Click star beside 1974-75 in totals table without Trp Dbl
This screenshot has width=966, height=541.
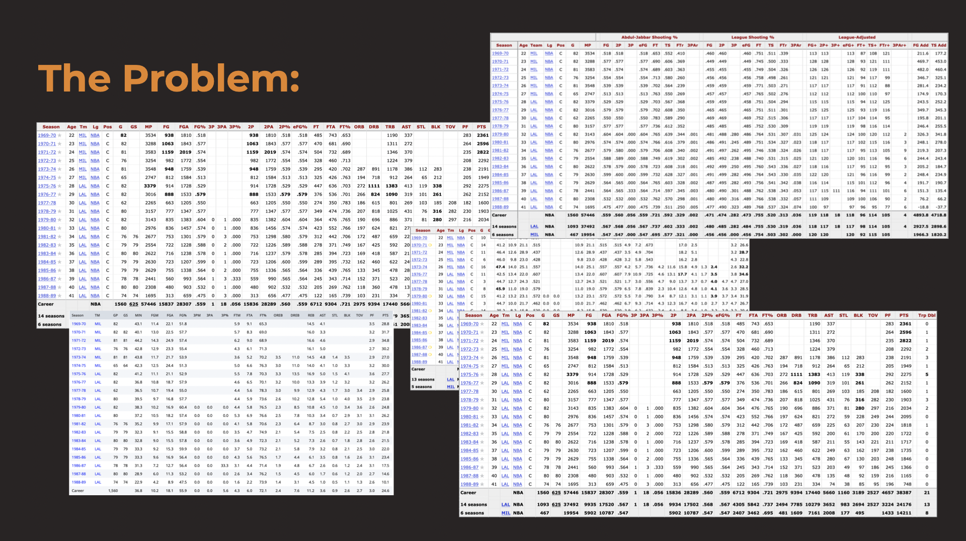[x=59, y=177]
